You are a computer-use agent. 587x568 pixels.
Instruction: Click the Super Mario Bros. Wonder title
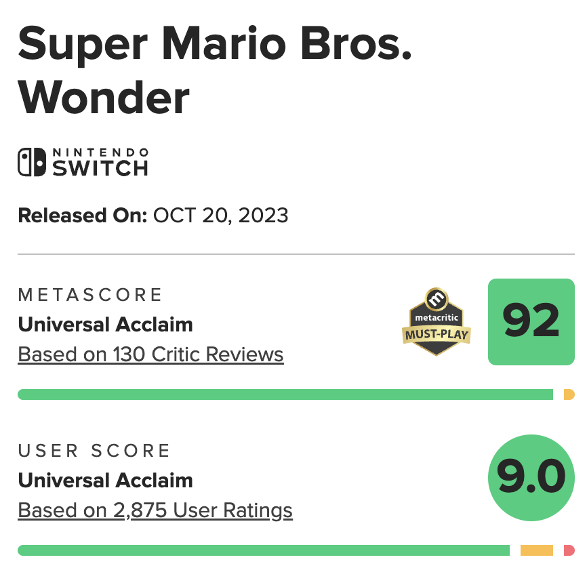[x=215, y=71]
